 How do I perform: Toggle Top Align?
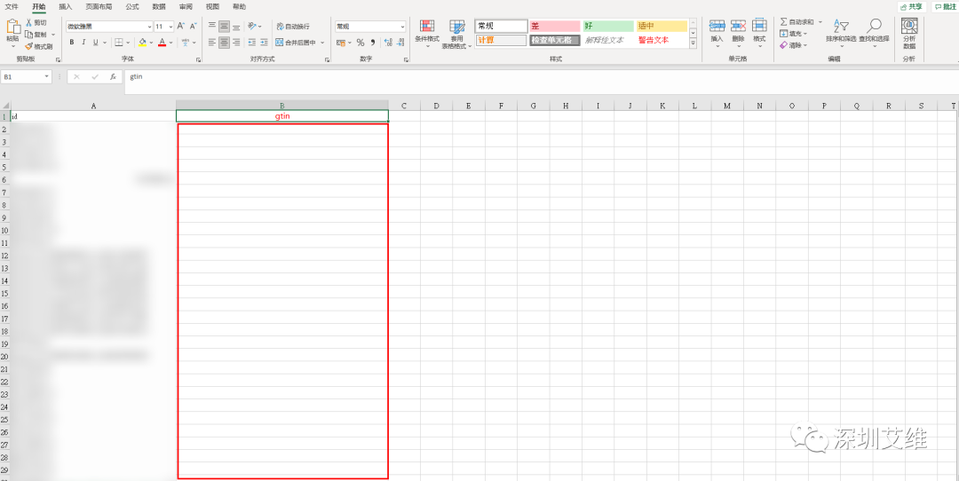212,27
